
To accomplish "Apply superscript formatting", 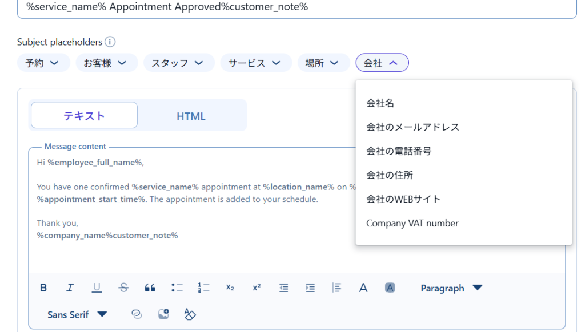I will coord(257,288).
